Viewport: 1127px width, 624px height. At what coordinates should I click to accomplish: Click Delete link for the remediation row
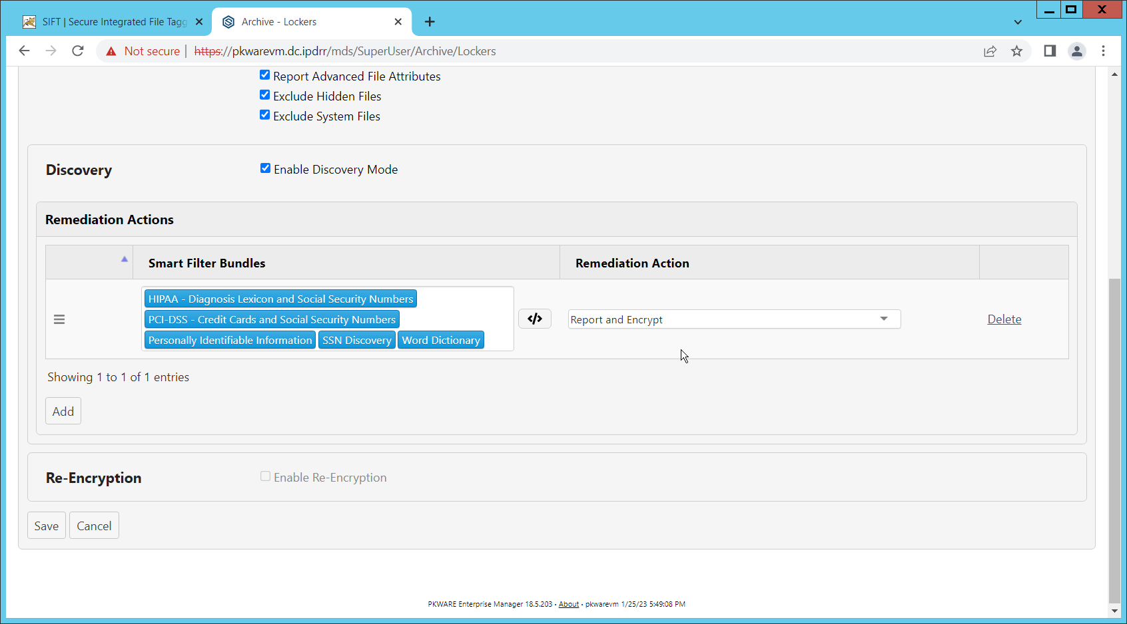point(1004,319)
